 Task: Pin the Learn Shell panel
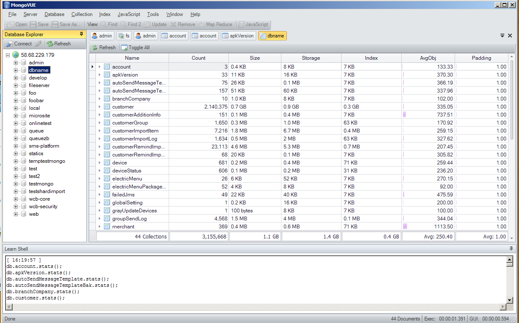tap(511, 249)
